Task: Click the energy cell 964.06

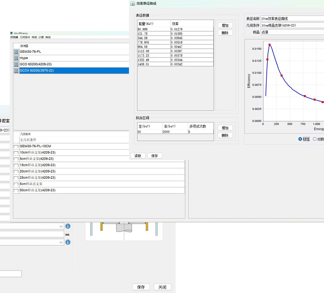Action: tap(154, 47)
